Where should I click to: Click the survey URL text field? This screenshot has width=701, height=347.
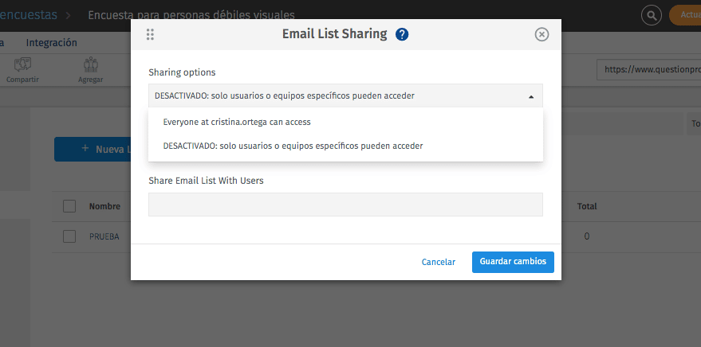[648, 69]
